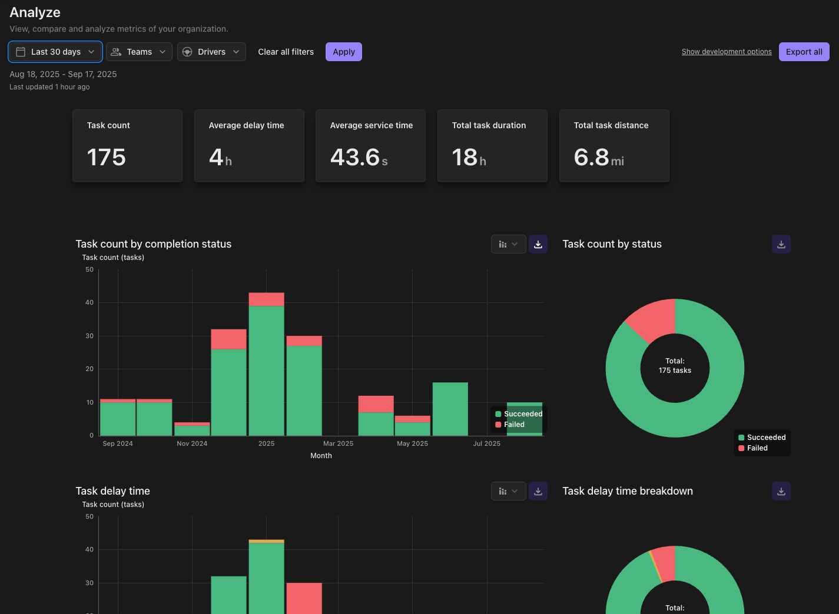
Task: Download the Task delay time breakdown chart
Action: (x=781, y=491)
